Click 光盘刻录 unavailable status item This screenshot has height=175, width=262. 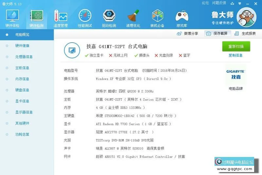click(164, 55)
